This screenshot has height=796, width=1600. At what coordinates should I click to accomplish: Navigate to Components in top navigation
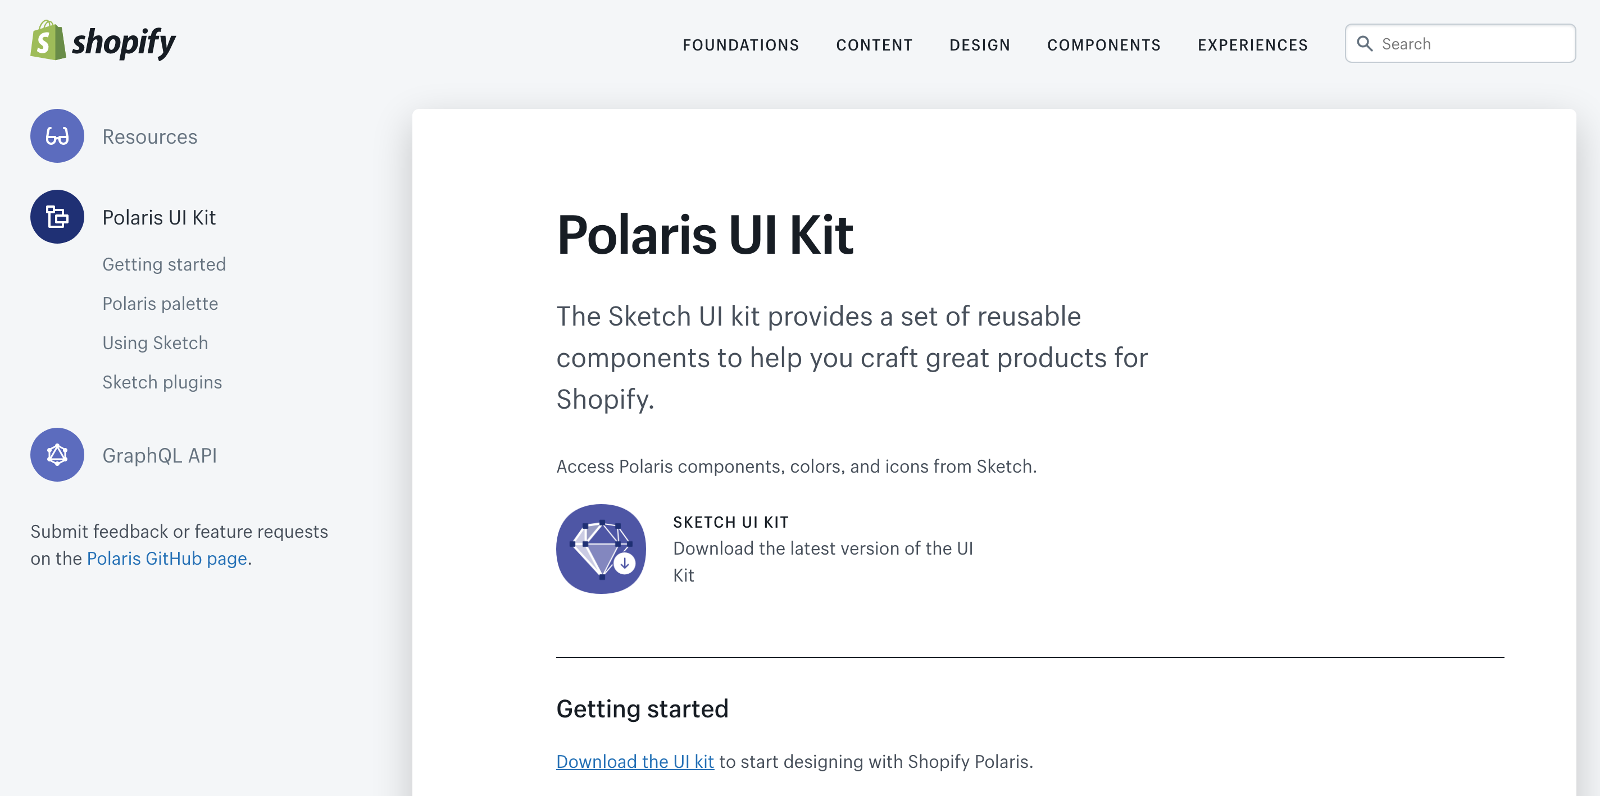[x=1104, y=45]
